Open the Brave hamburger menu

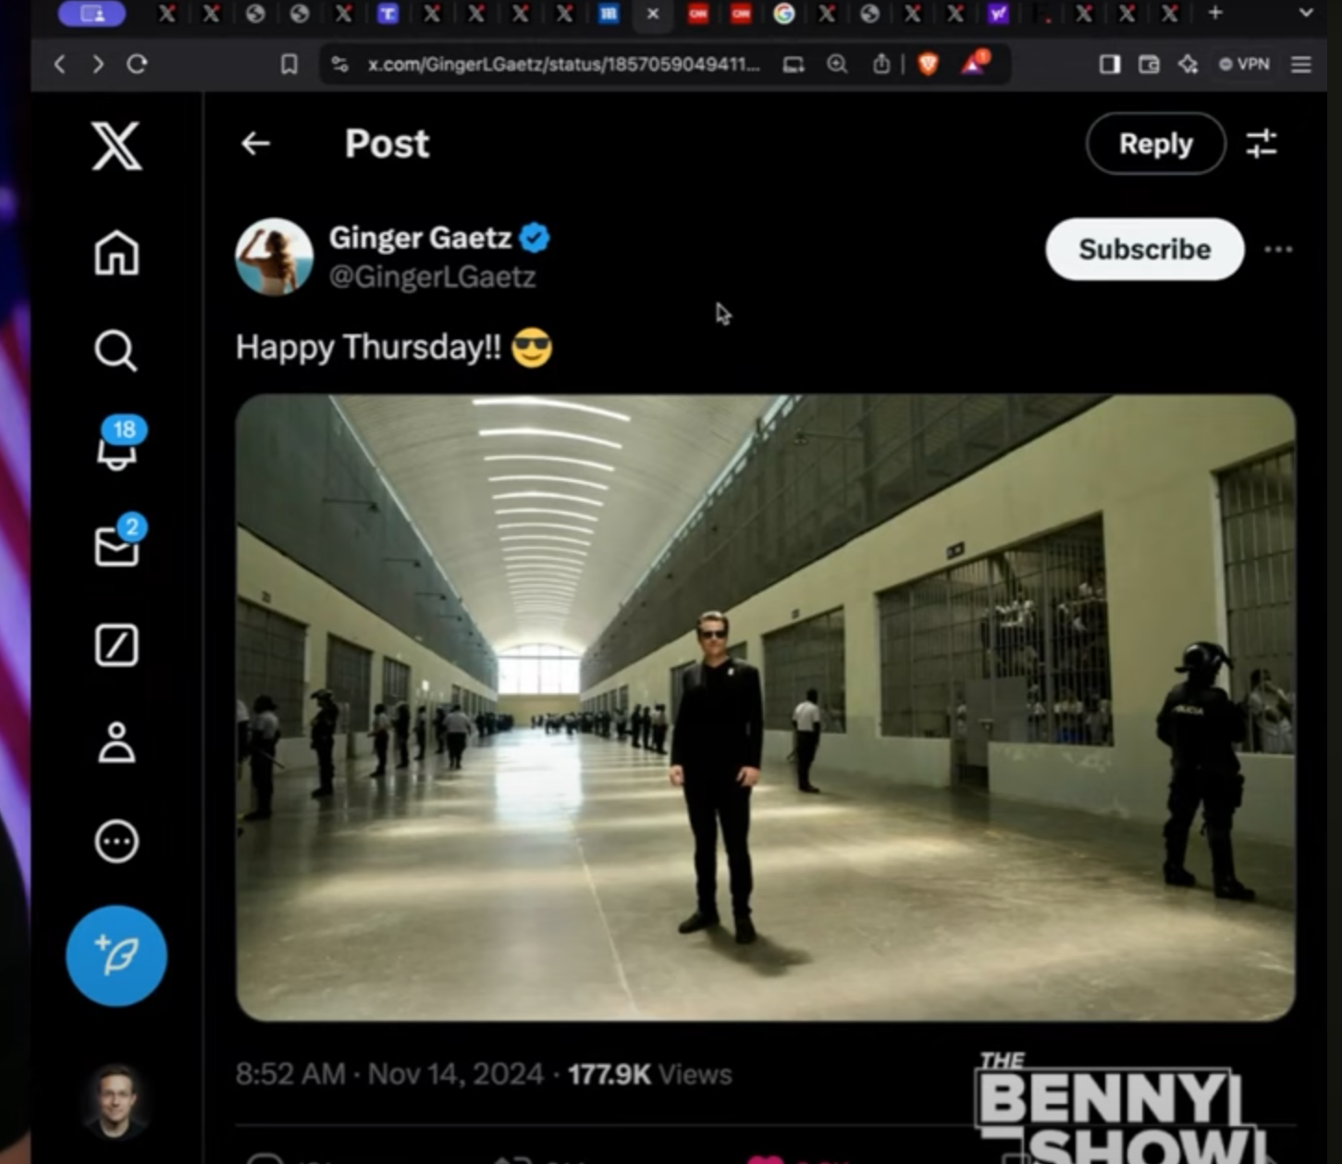coord(1301,64)
